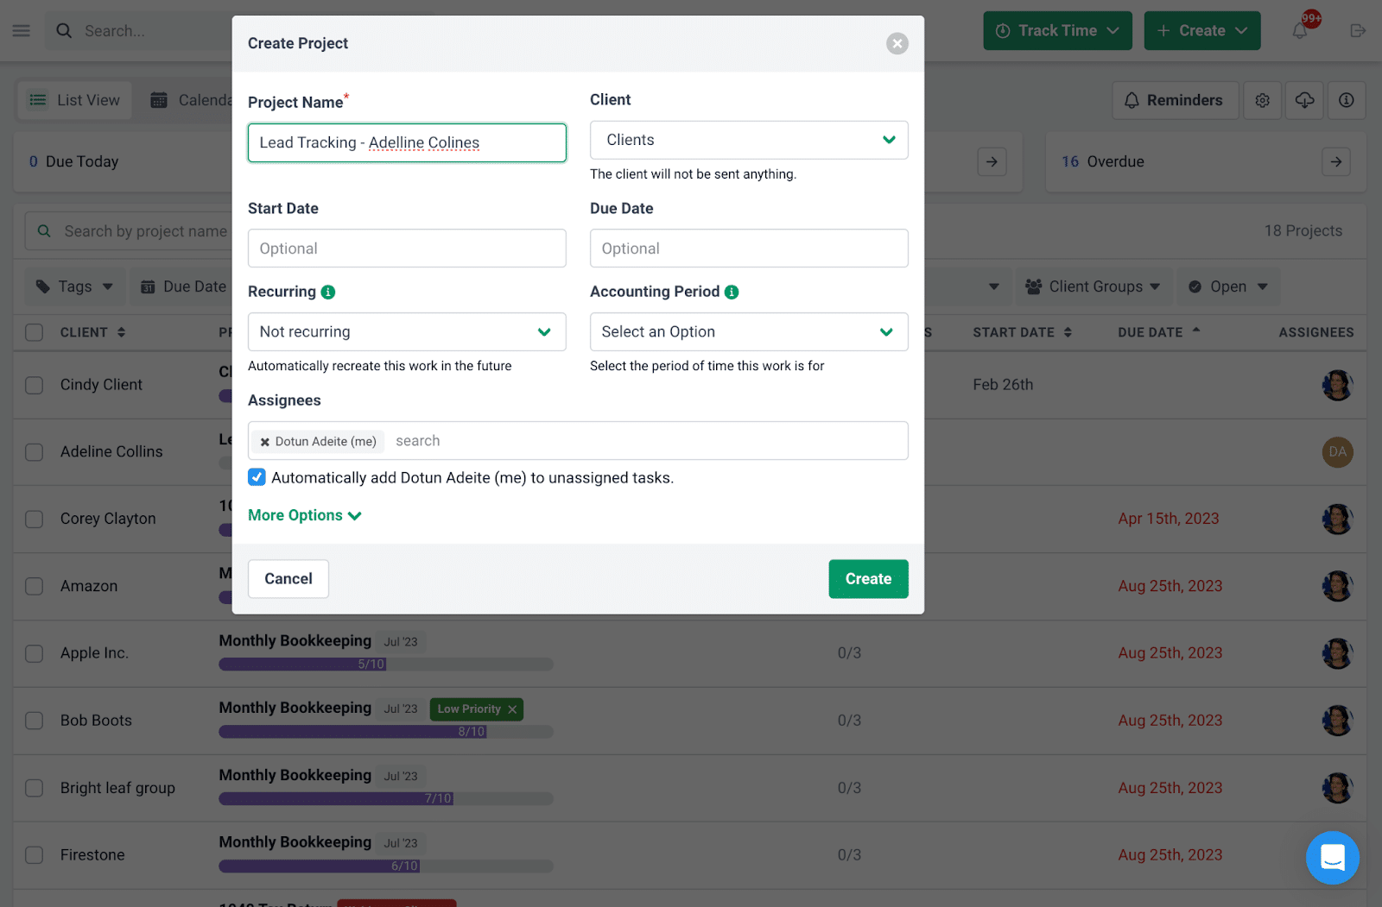Viewport: 1382px width, 907px height.
Task: Click the Start Date field
Action: coord(407,249)
